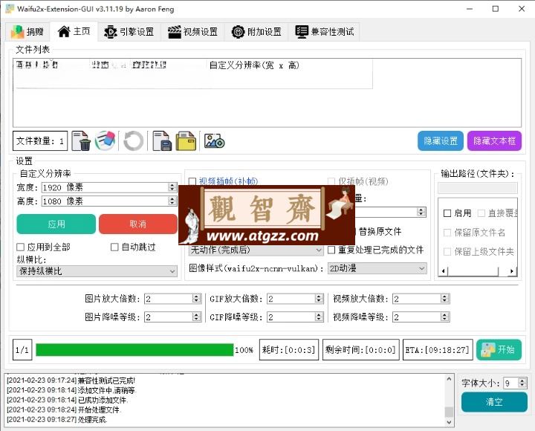Viewport: 535px width, 431px height.
Task: Open the 视频设置 video settings tab
Action: pos(192,32)
